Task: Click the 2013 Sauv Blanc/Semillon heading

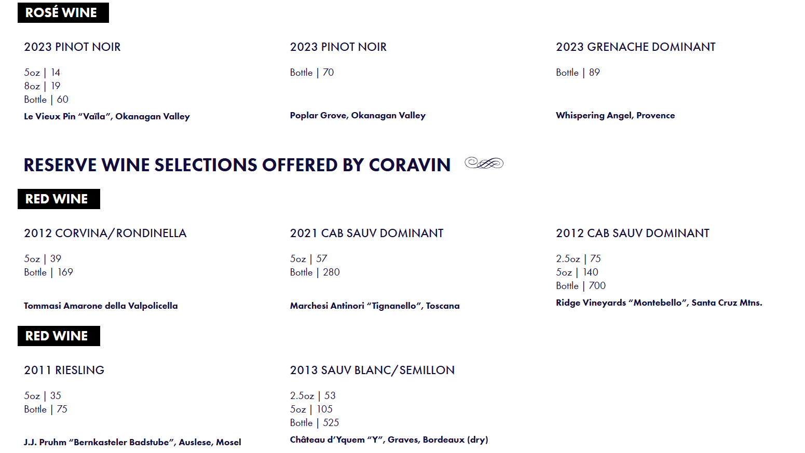Action: (x=372, y=370)
